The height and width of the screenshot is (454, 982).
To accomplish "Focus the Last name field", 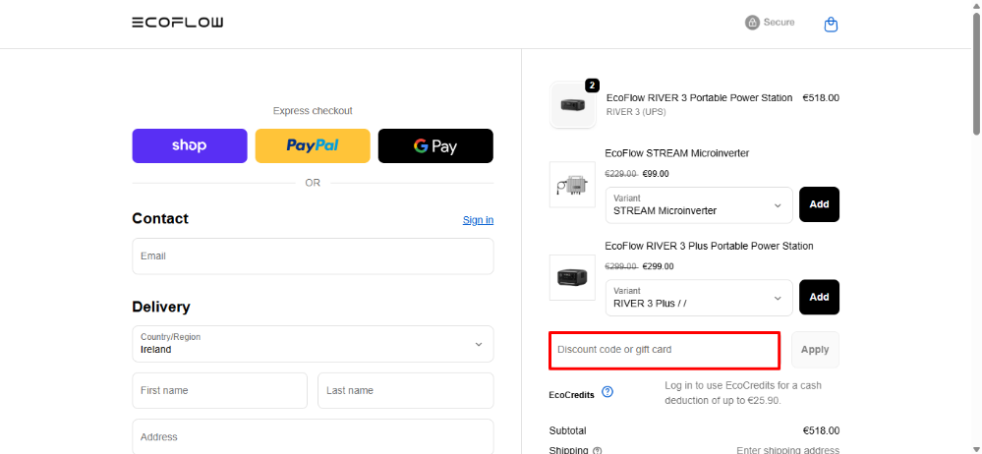I will click(405, 390).
